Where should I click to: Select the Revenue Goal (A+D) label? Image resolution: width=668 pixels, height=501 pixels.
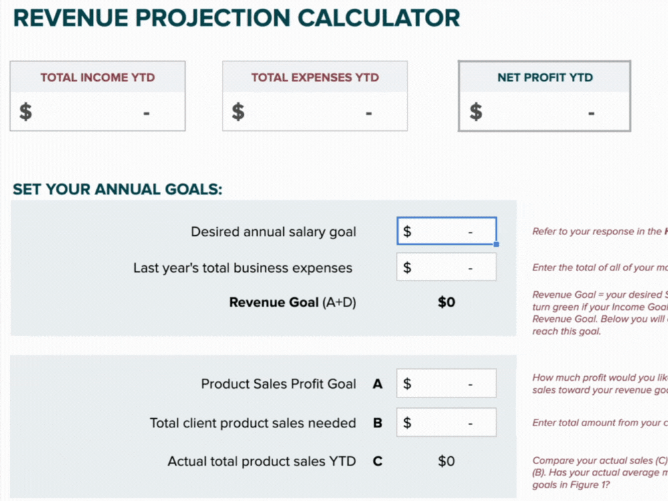coord(293,302)
